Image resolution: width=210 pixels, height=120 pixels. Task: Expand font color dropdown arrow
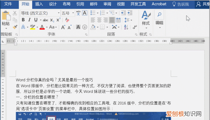(47, 27)
